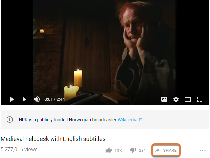Open the save to playlist menu
The height and width of the screenshot is (158, 210).
coord(187,150)
